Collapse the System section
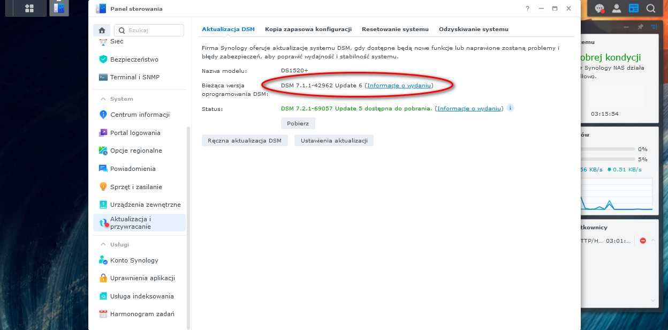The width and height of the screenshot is (668, 330). point(103,99)
